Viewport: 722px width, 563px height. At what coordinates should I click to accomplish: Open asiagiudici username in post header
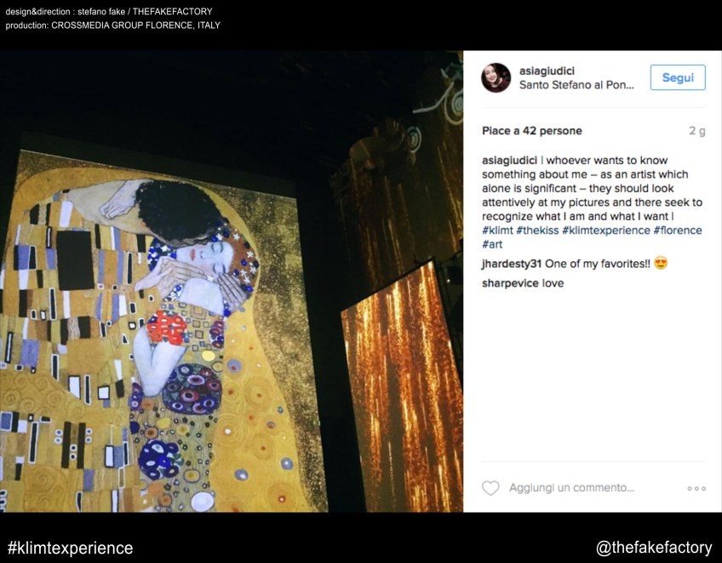point(547,71)
